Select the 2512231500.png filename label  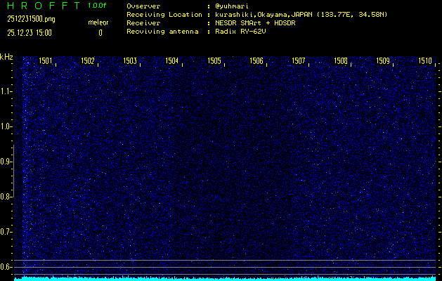coord(27,19)
